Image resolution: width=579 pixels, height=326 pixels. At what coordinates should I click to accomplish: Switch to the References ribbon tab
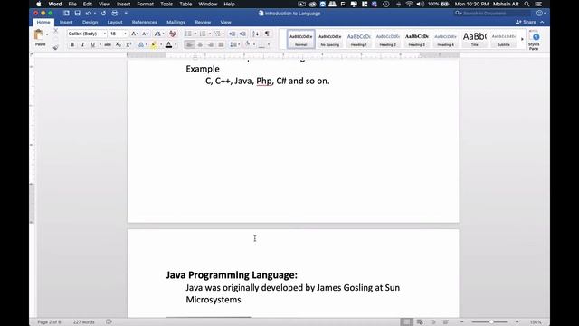coord(145,22)
